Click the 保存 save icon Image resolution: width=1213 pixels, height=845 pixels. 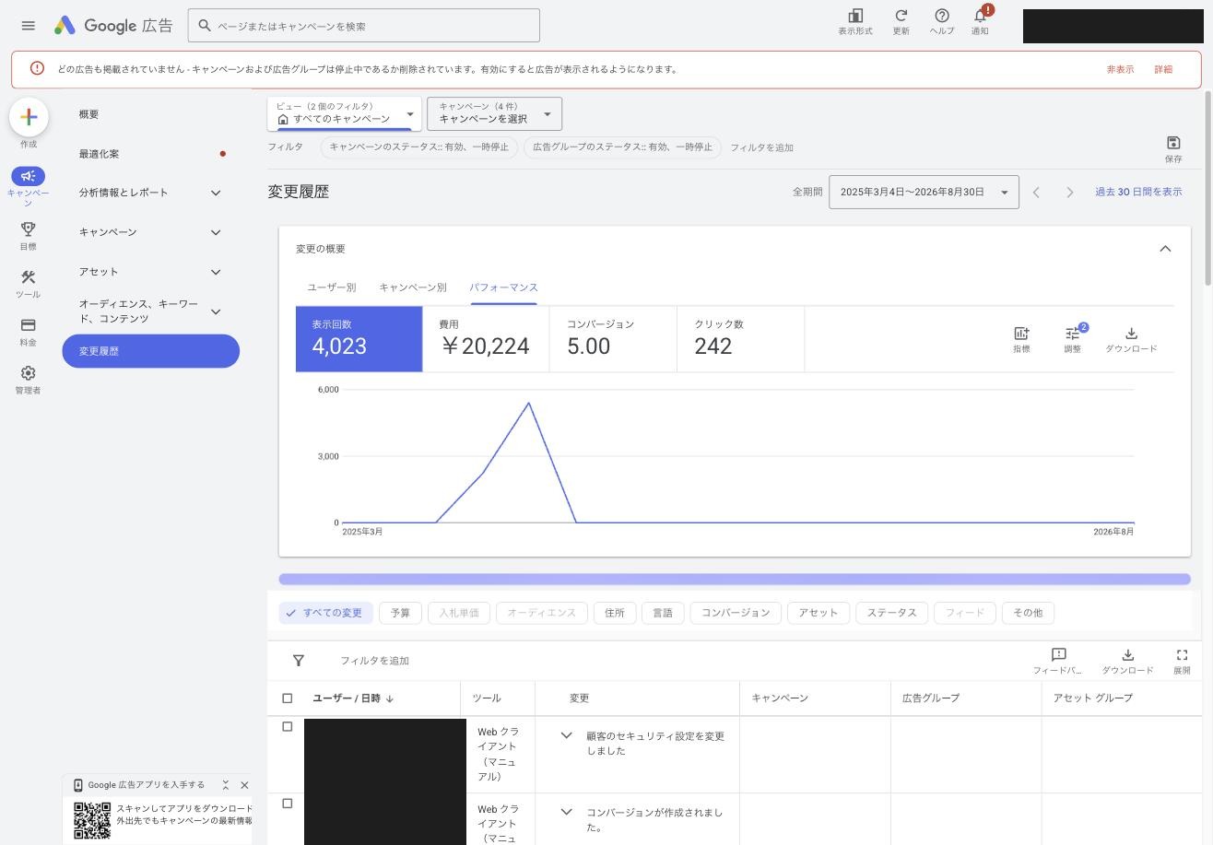click(x=1173, y=148)
